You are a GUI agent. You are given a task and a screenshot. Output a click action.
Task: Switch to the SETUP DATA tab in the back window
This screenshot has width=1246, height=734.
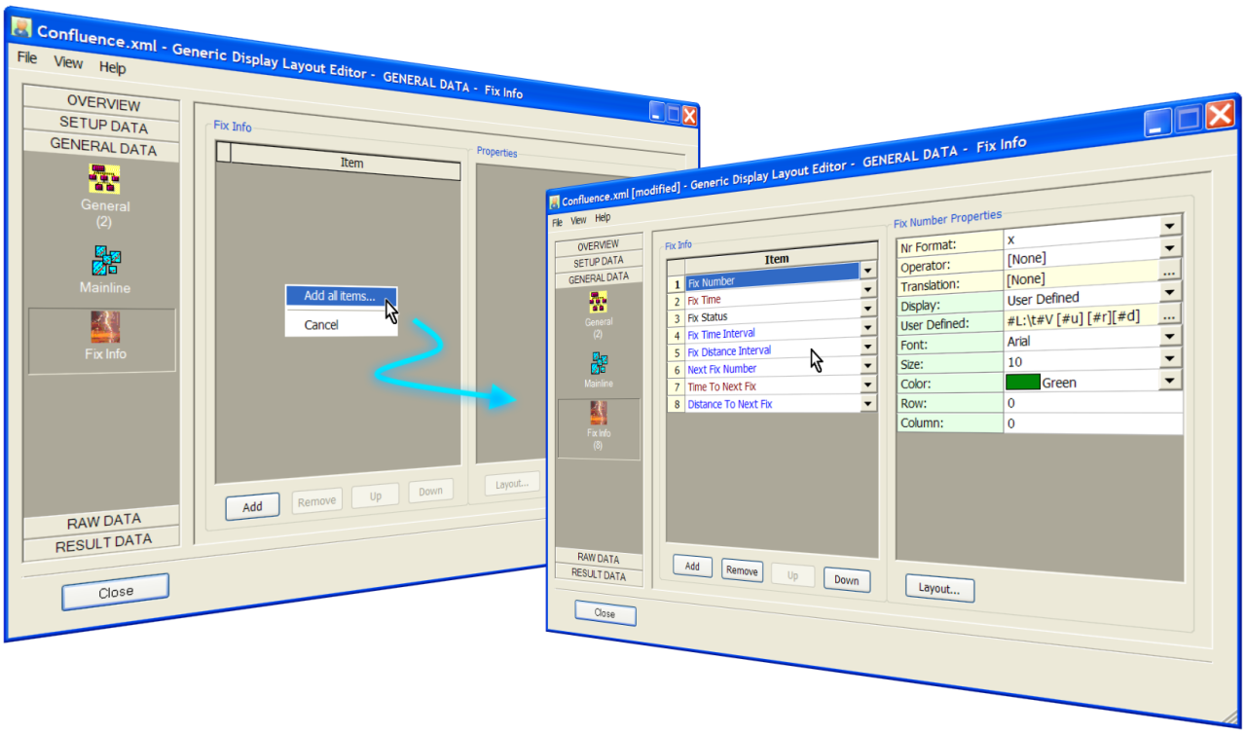102,124
